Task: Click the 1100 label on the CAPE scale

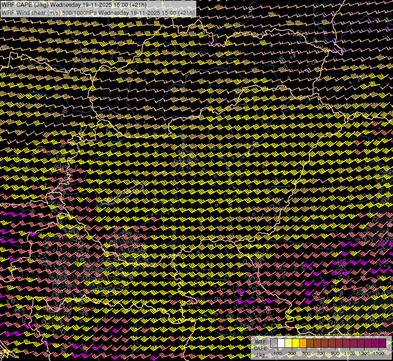Action: pos(350,353)
